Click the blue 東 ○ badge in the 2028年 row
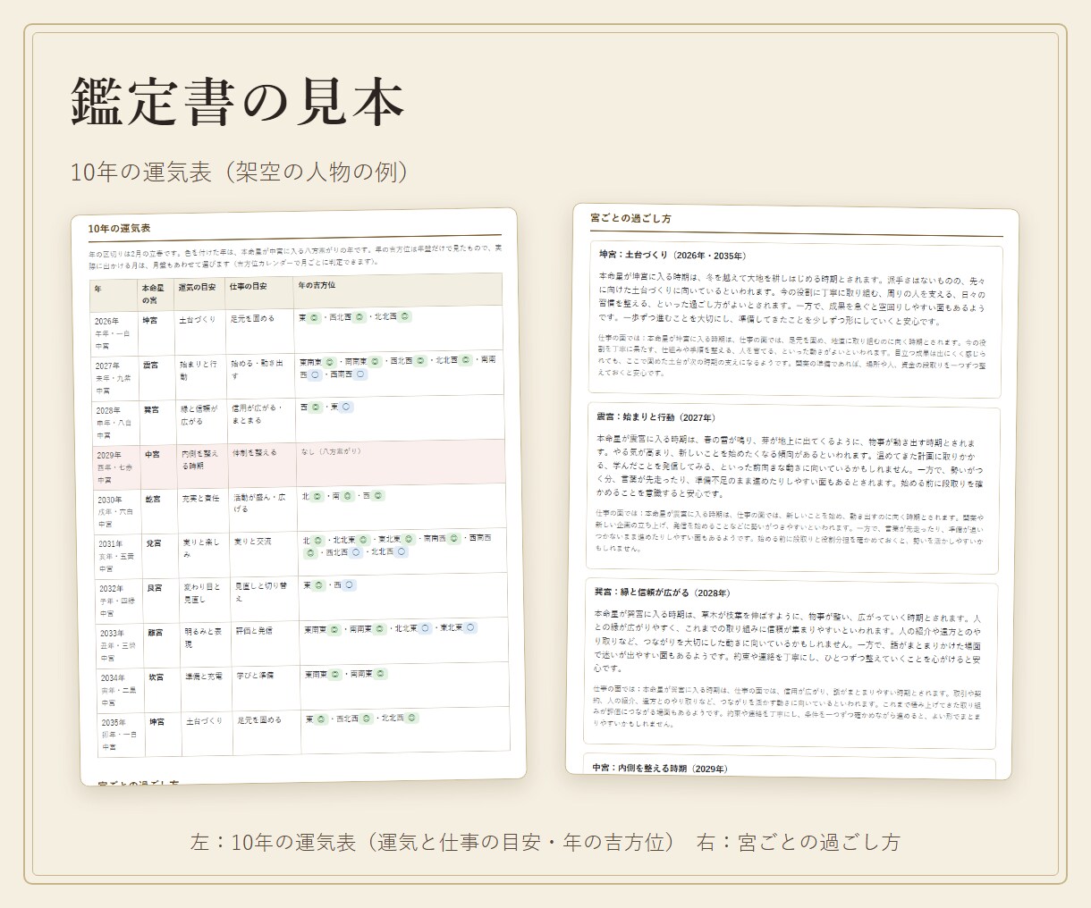The image size is (1091, 908). pyautogui.click(x=342, y=407)
